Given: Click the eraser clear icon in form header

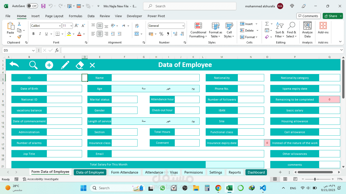Looking at the screenshot, I should tap(80, 65).
